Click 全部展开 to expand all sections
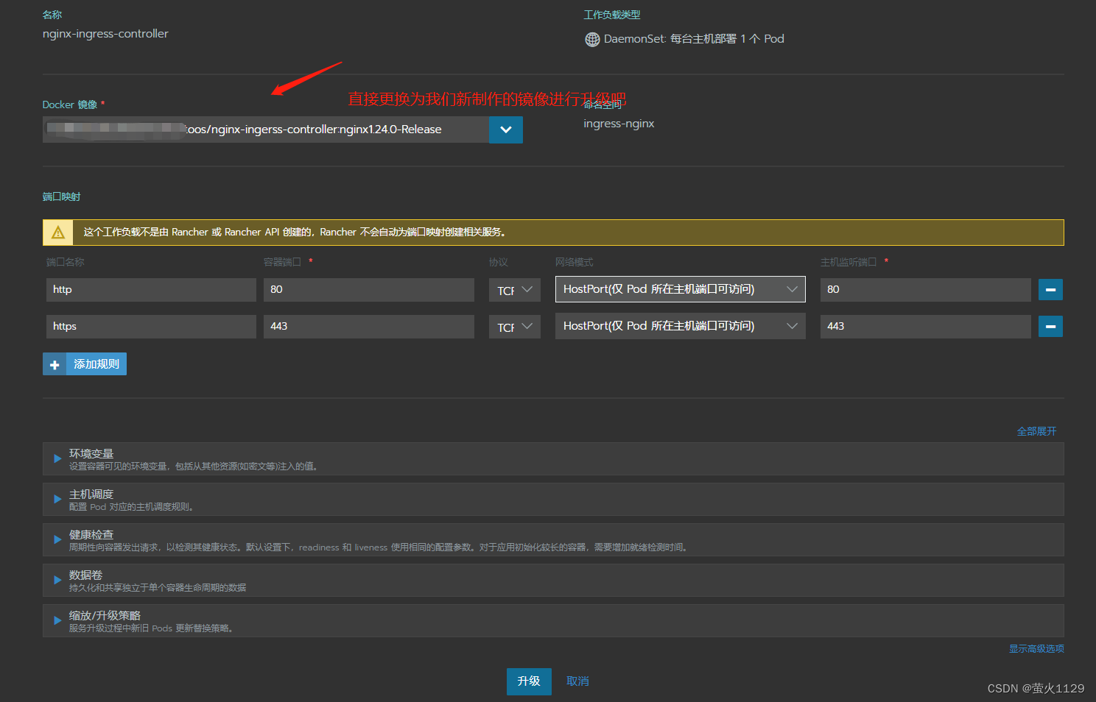The width and height of the screenshot is (1096, 702). click(x=1036, y=431)
